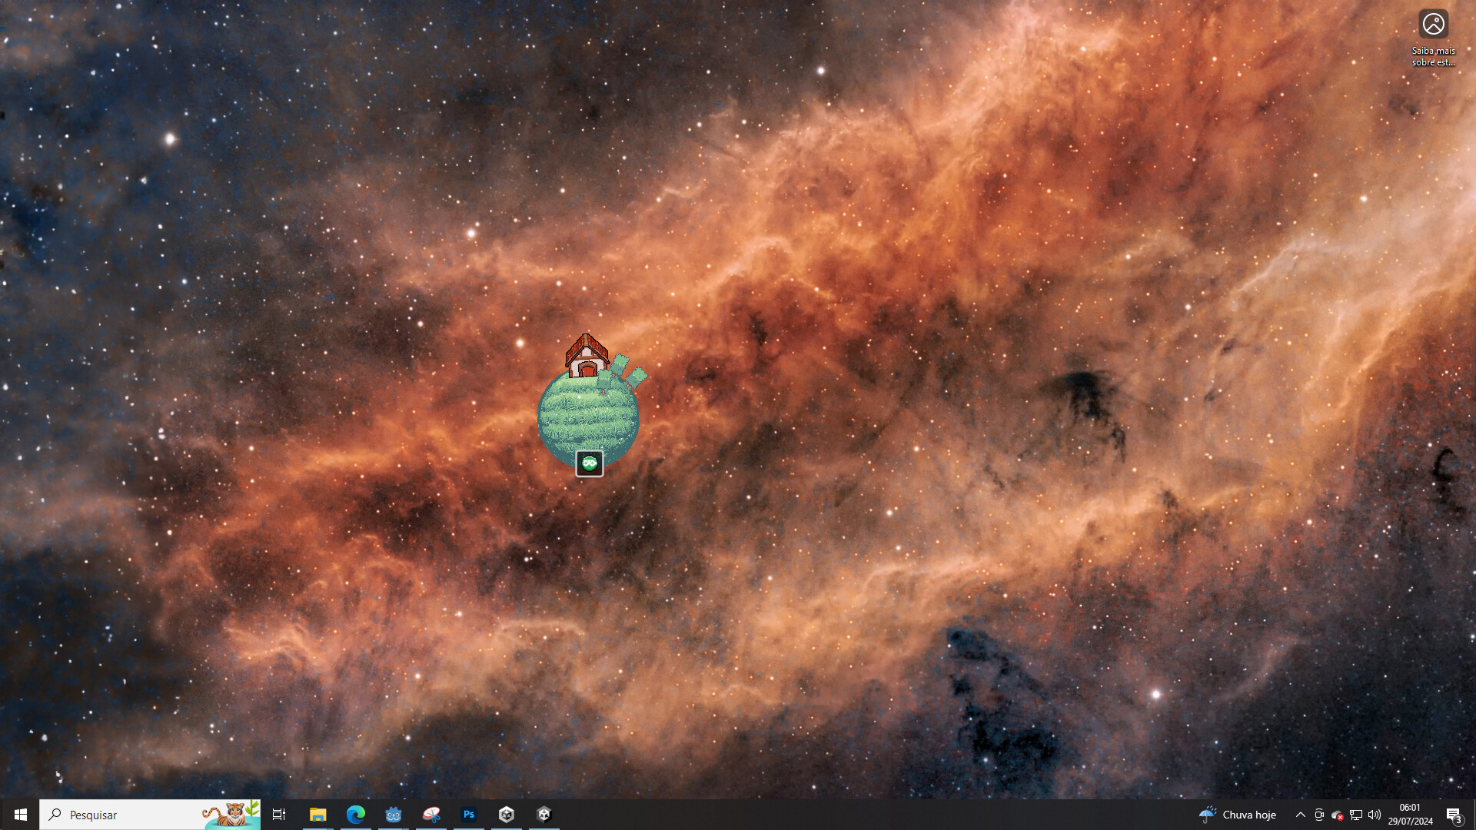Open the volume speaker tray icon

1375,815
